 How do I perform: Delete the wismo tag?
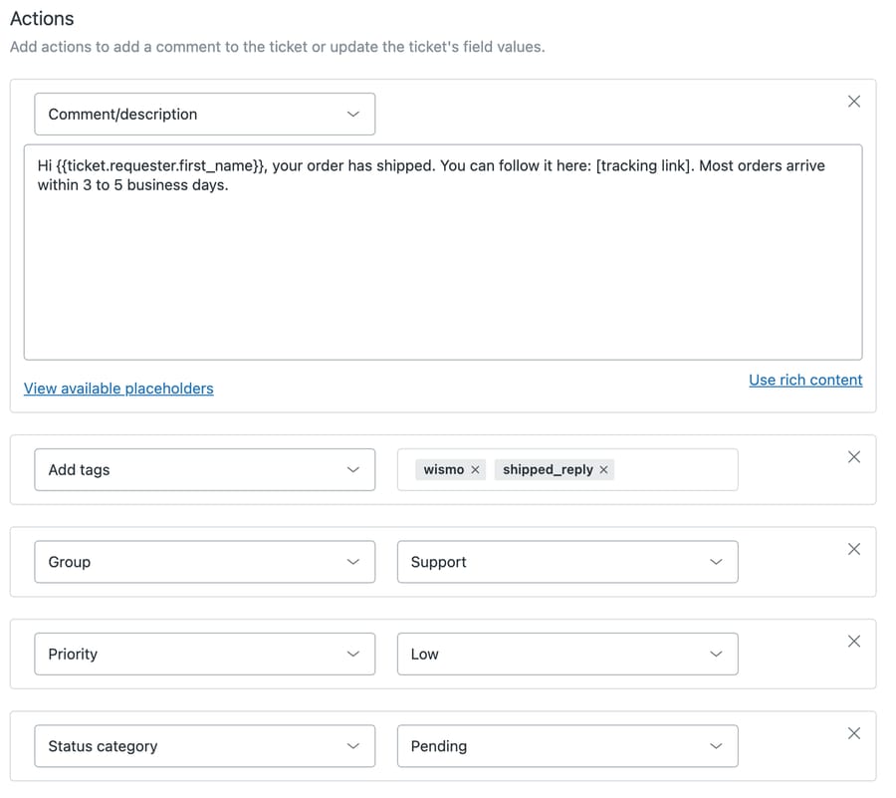[x=475, y=470]
